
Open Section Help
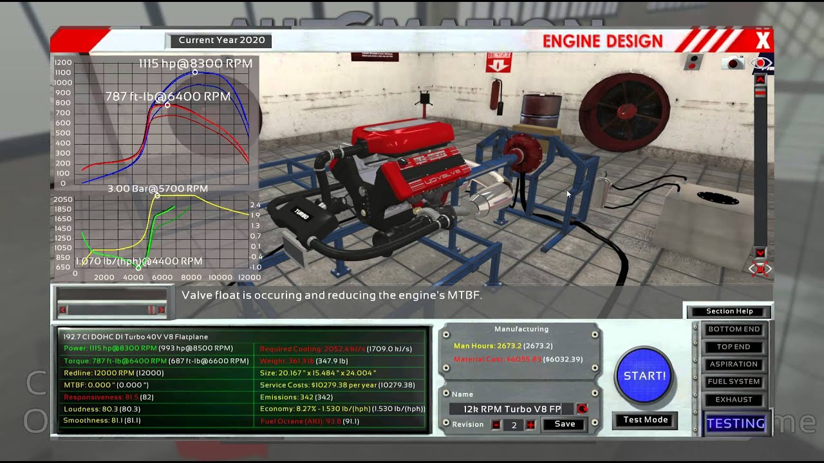[x=729, y=311]
